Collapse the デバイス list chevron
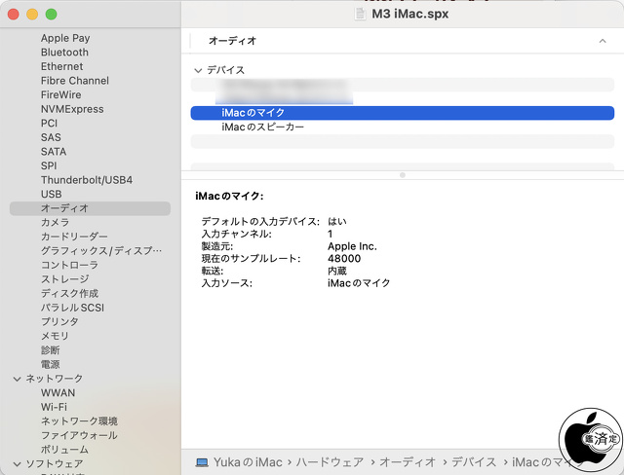The width and height of the screenshot is (624, 475). pos(198,71)
